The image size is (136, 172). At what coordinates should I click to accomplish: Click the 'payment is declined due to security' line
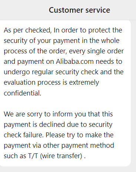tap(58, 125)
